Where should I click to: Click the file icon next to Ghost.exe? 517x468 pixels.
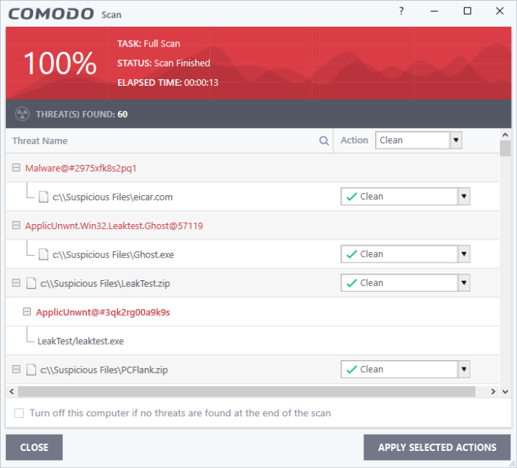pyautogui.click(x=44, y=255)
